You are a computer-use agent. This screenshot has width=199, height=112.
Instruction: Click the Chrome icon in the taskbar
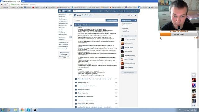22,110
